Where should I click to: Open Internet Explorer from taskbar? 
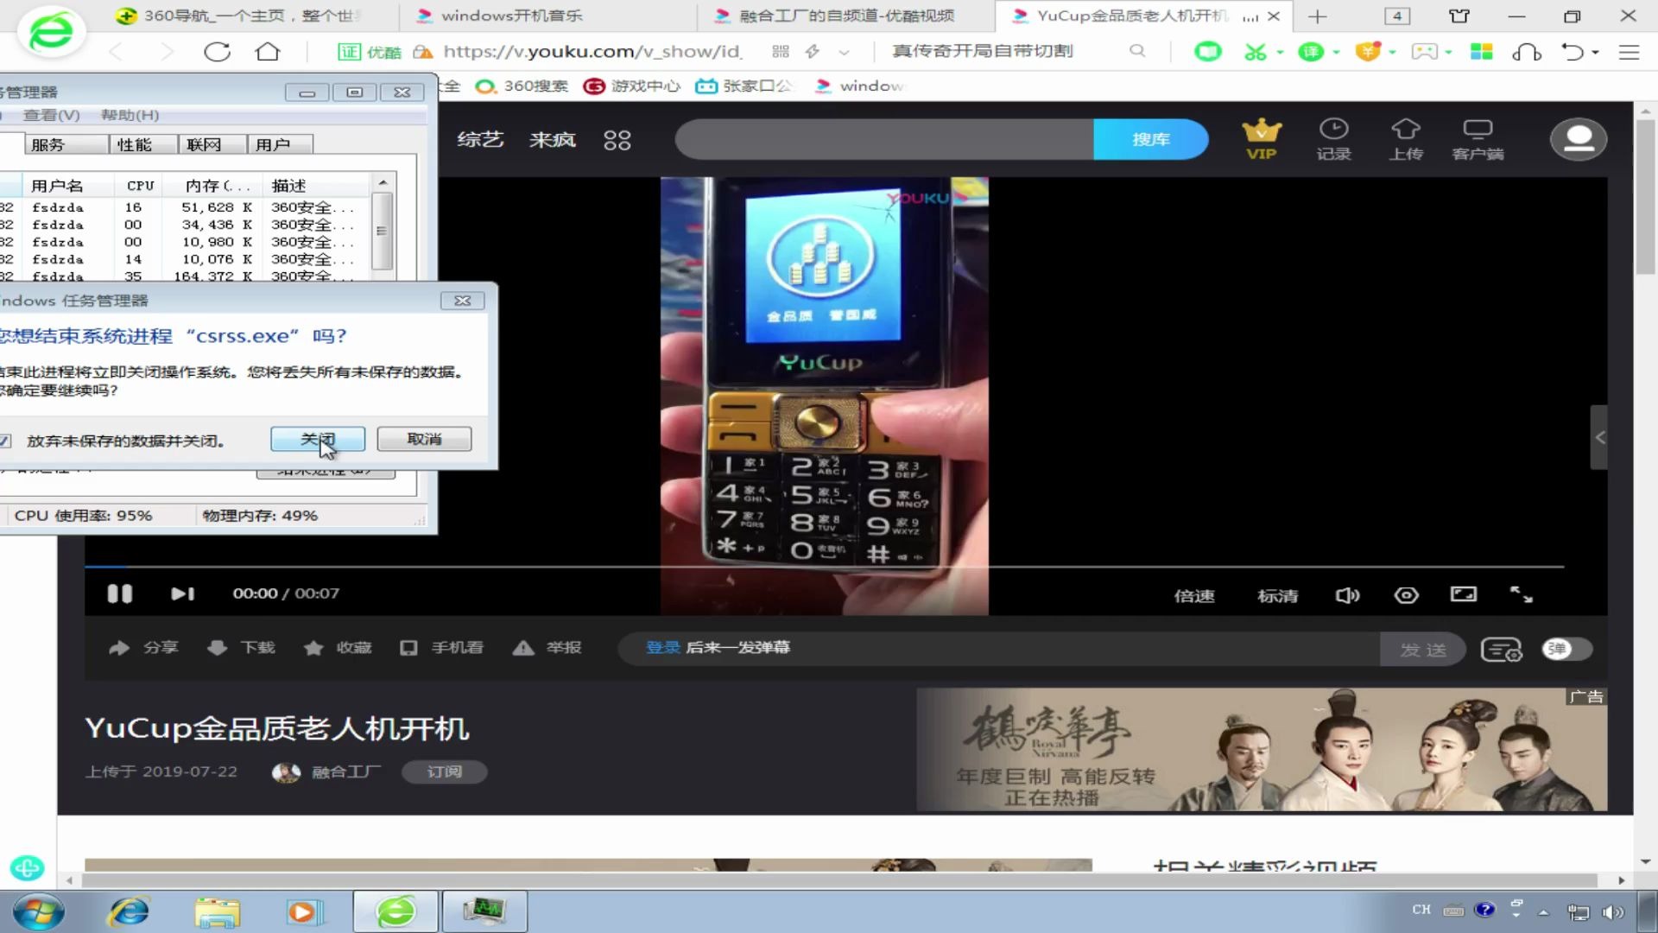[x=129, y=912]
